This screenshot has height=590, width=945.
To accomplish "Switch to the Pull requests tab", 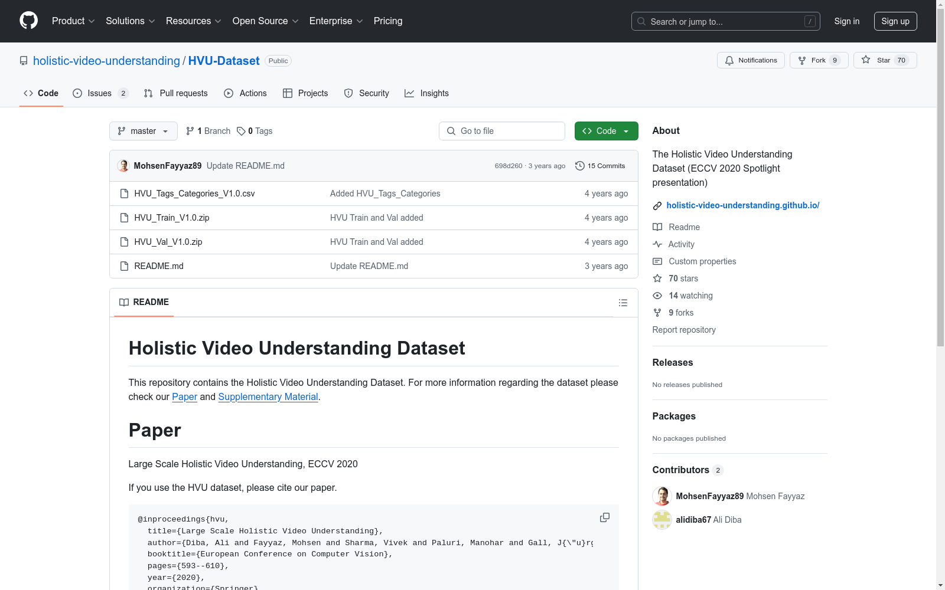I will [175, 93].
